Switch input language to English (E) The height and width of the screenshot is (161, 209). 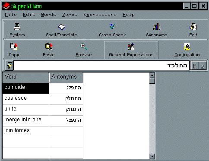(x=195, y=66)
